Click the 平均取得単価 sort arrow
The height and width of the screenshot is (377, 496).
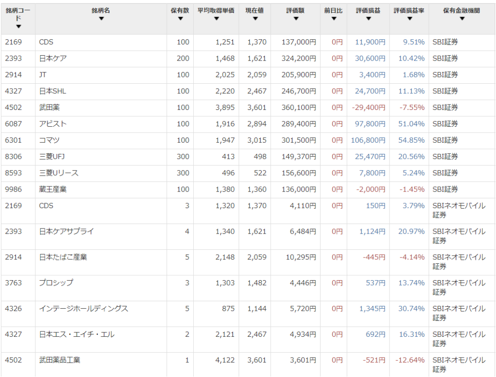tap(217, 19)
